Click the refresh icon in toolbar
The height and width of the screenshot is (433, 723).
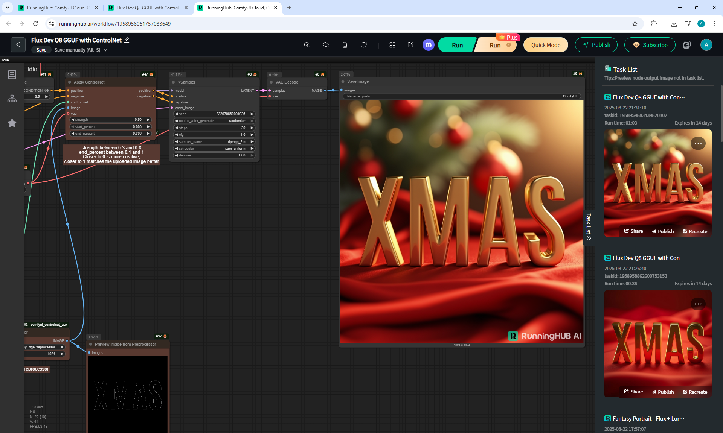[x=363, y=45]
